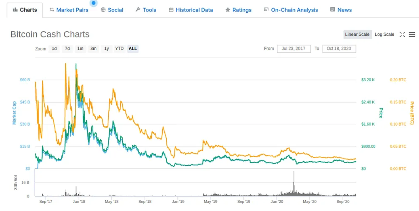Click the newspaper icon beside News
This screenshot has width=419, height=211.
(333, 10)
